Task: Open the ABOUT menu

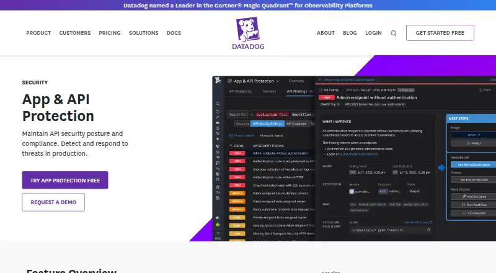Action: (x=326, y=33)
